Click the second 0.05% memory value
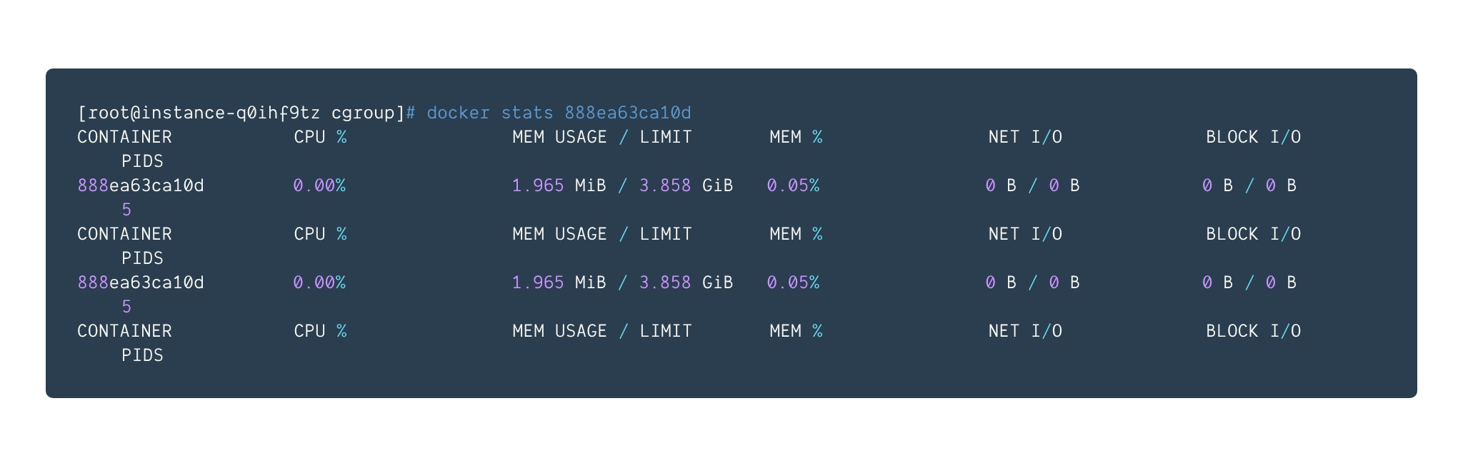 [793, 283]
